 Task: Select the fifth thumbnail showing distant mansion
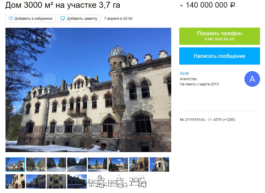click(97, 164)
